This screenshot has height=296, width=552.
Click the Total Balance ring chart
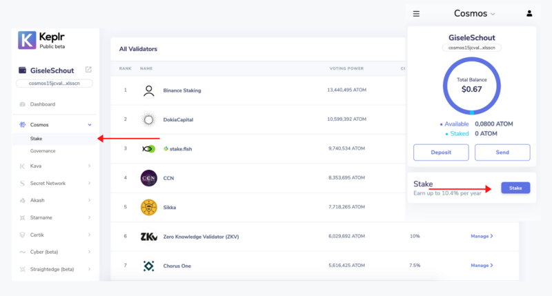[472, 86]
